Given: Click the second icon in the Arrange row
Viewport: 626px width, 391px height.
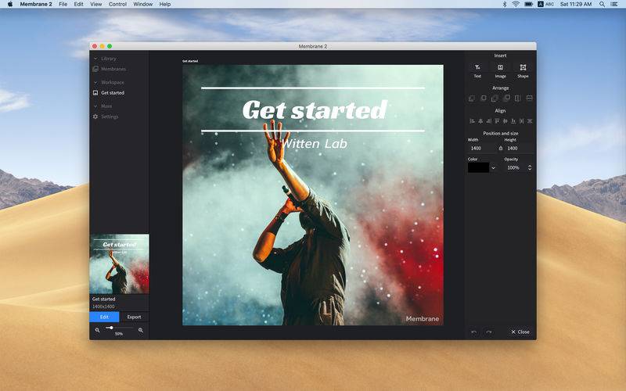Looking at the screenshot, I should click(x=484, y=99).
